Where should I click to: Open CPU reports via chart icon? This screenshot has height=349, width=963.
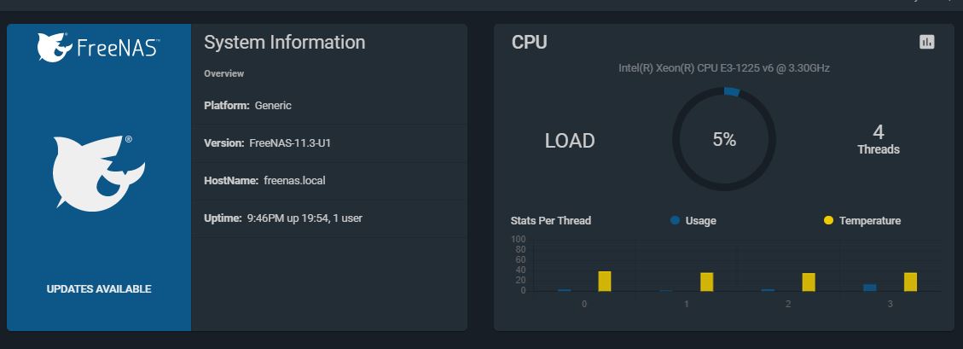(926, 42)
